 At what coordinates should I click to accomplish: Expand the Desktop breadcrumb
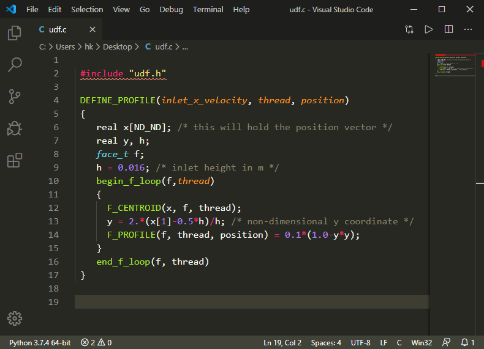[117, 47]
